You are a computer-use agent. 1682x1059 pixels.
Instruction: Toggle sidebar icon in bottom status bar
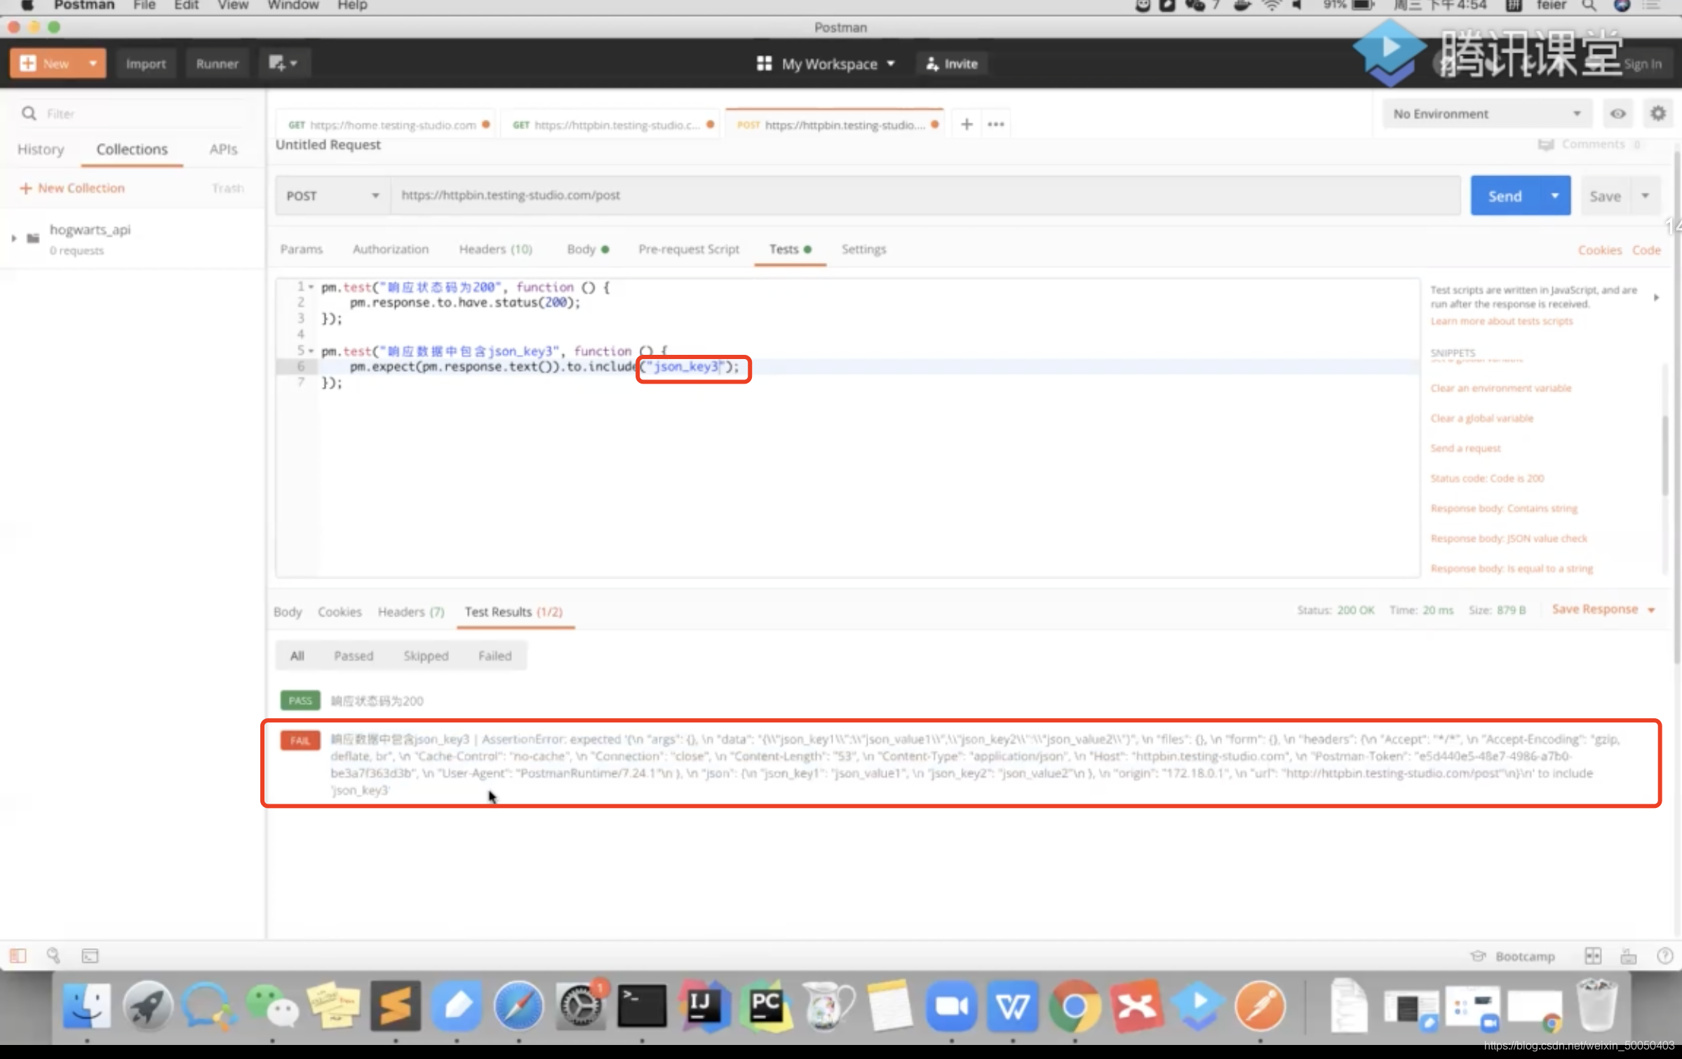18,955
